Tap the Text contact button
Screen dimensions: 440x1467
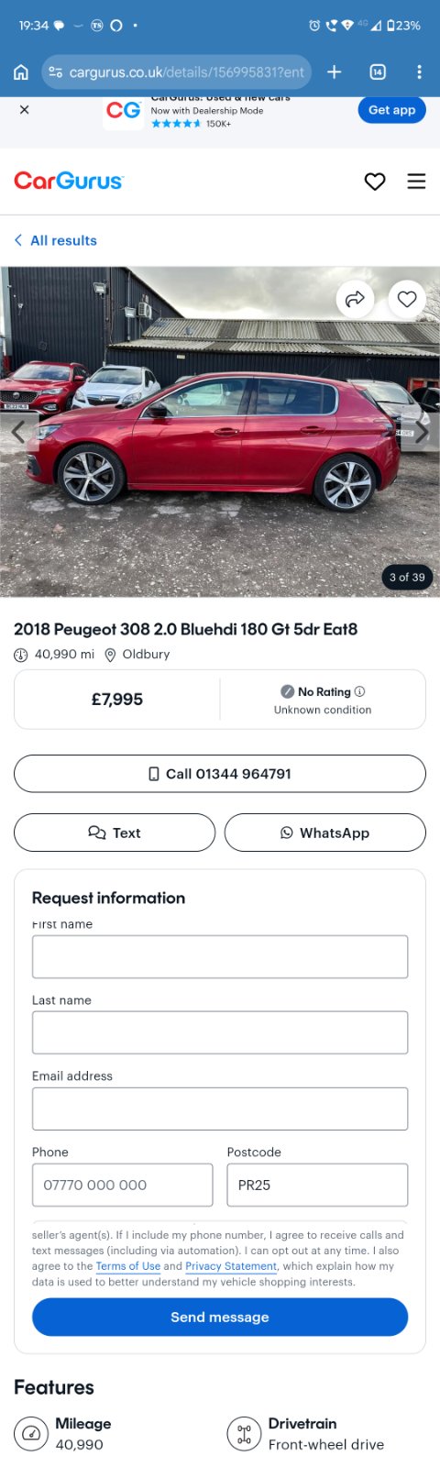[115, 833]
